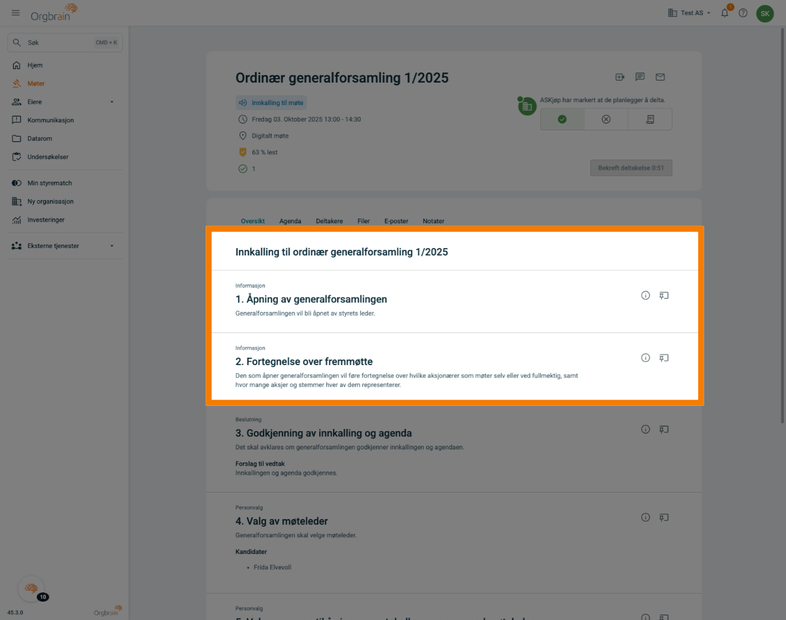Screen dimensions: 786x620
Task: Open the notification bell
Action: point(725,13)
